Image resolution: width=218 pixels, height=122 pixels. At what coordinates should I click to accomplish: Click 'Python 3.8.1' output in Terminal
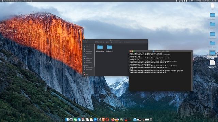(x=134, y=60)
